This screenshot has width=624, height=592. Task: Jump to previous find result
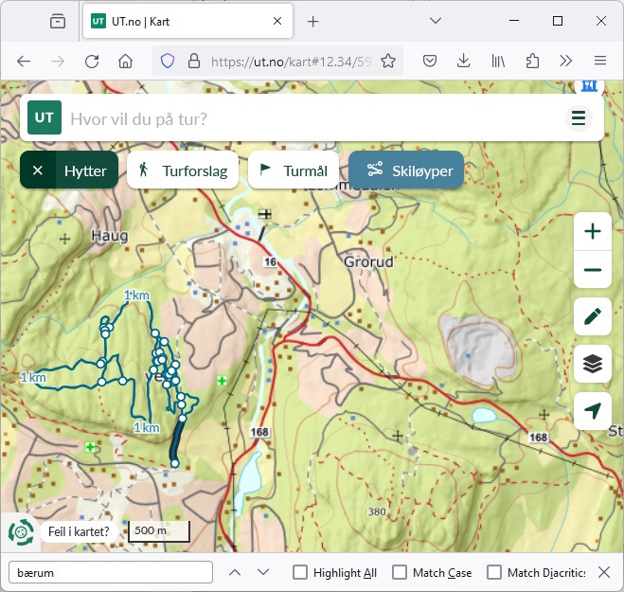235,572
